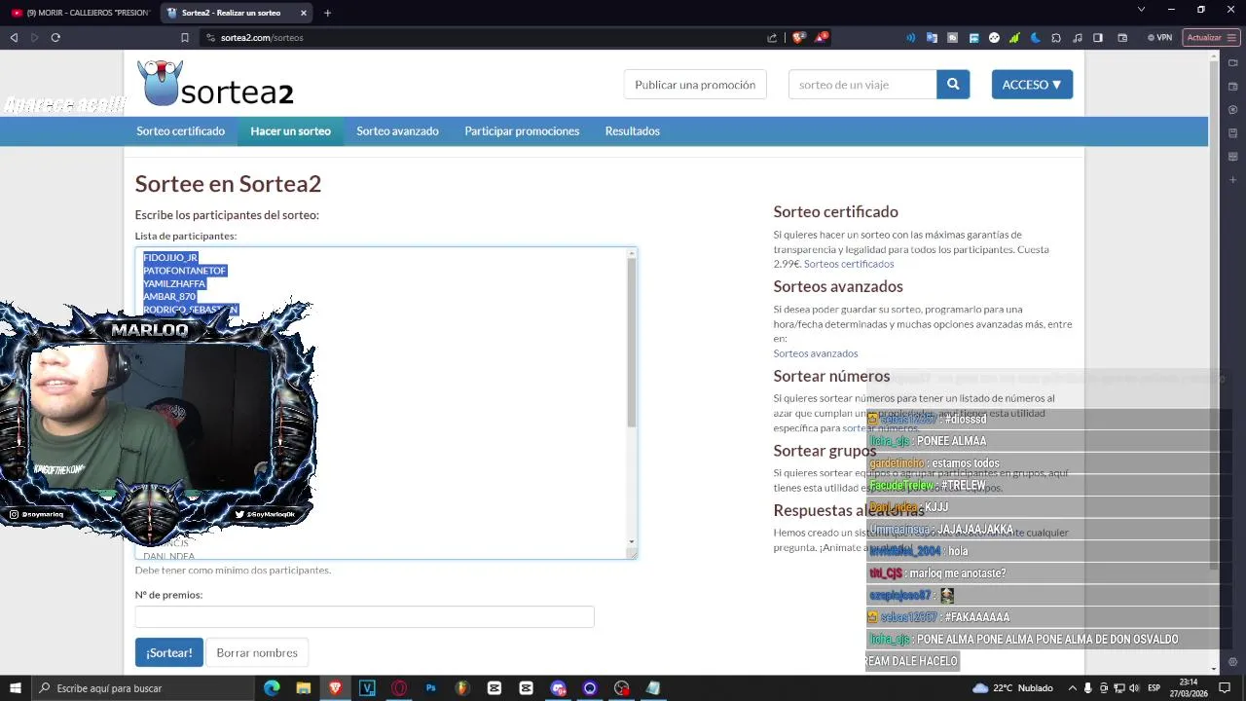Open the Opera GX taskbar icon
This screenshot has width=1246, height=701.
[x=399, y=688]
